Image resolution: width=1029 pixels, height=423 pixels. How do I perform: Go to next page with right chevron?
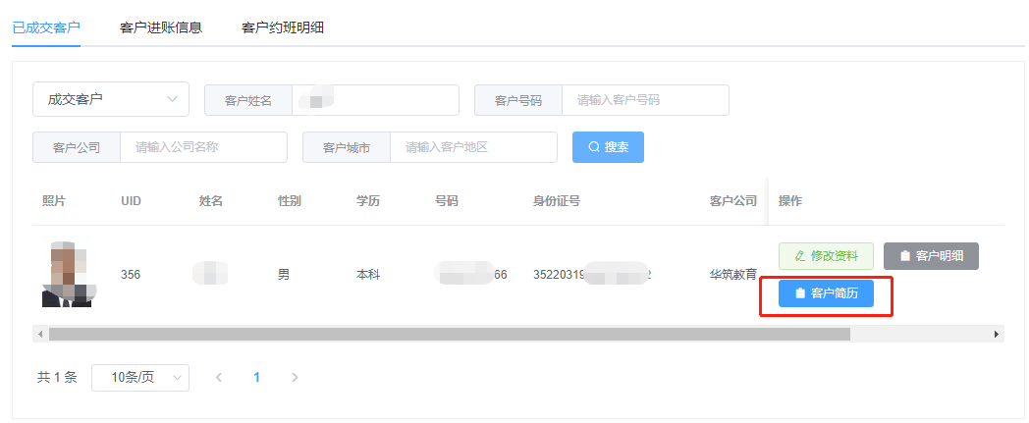pos(295,377)
